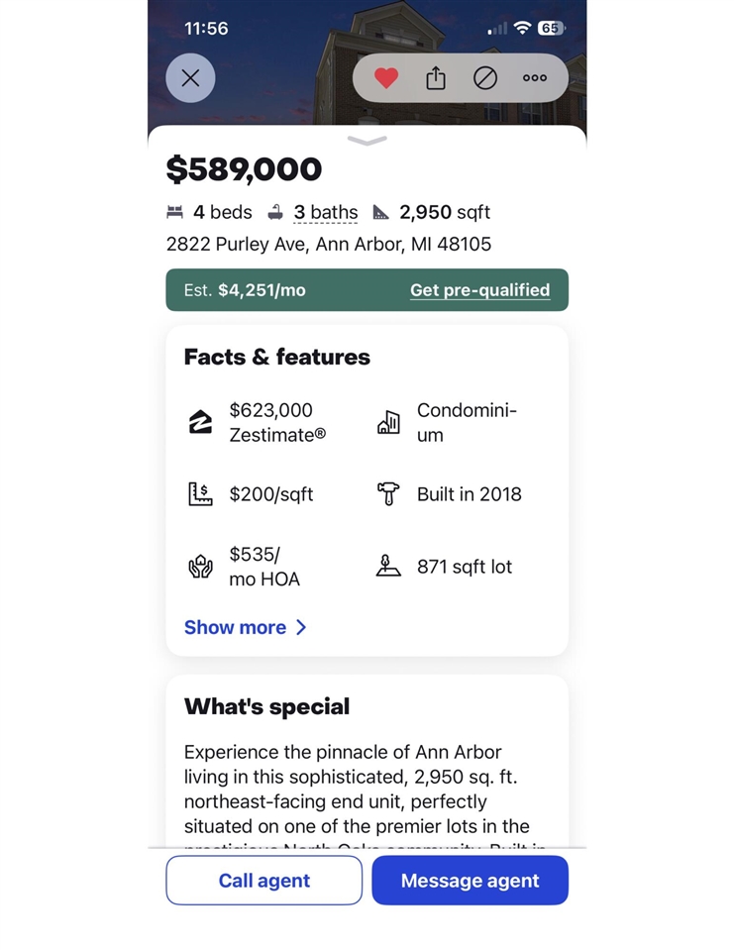The image size is (734, 950).
Task: Tap the hide listing circle-slash icon
Action: pyautogui.click(x=485, y=78)
